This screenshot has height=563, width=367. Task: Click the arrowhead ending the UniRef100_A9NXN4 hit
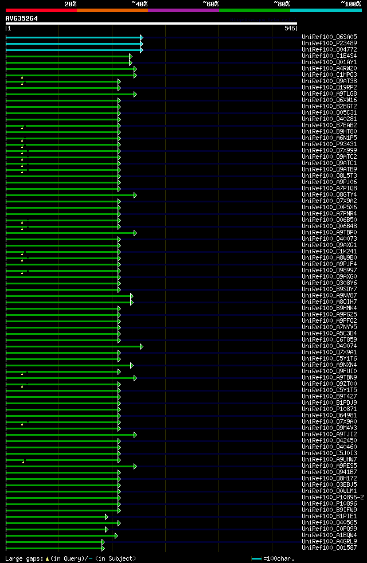click(x=132, y=365)
